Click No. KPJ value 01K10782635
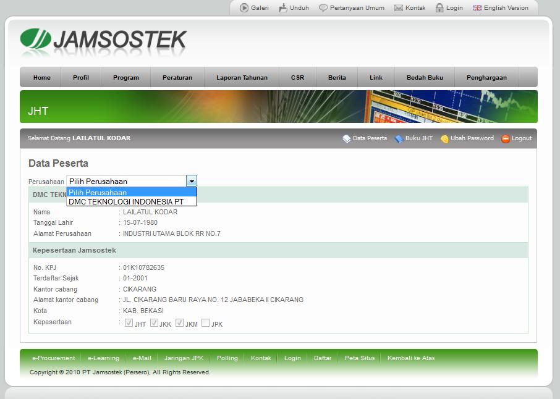This screenshot has width=560, height=399. point(143,267)
